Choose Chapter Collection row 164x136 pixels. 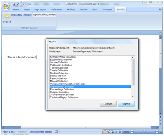click(x=90, y=92)
